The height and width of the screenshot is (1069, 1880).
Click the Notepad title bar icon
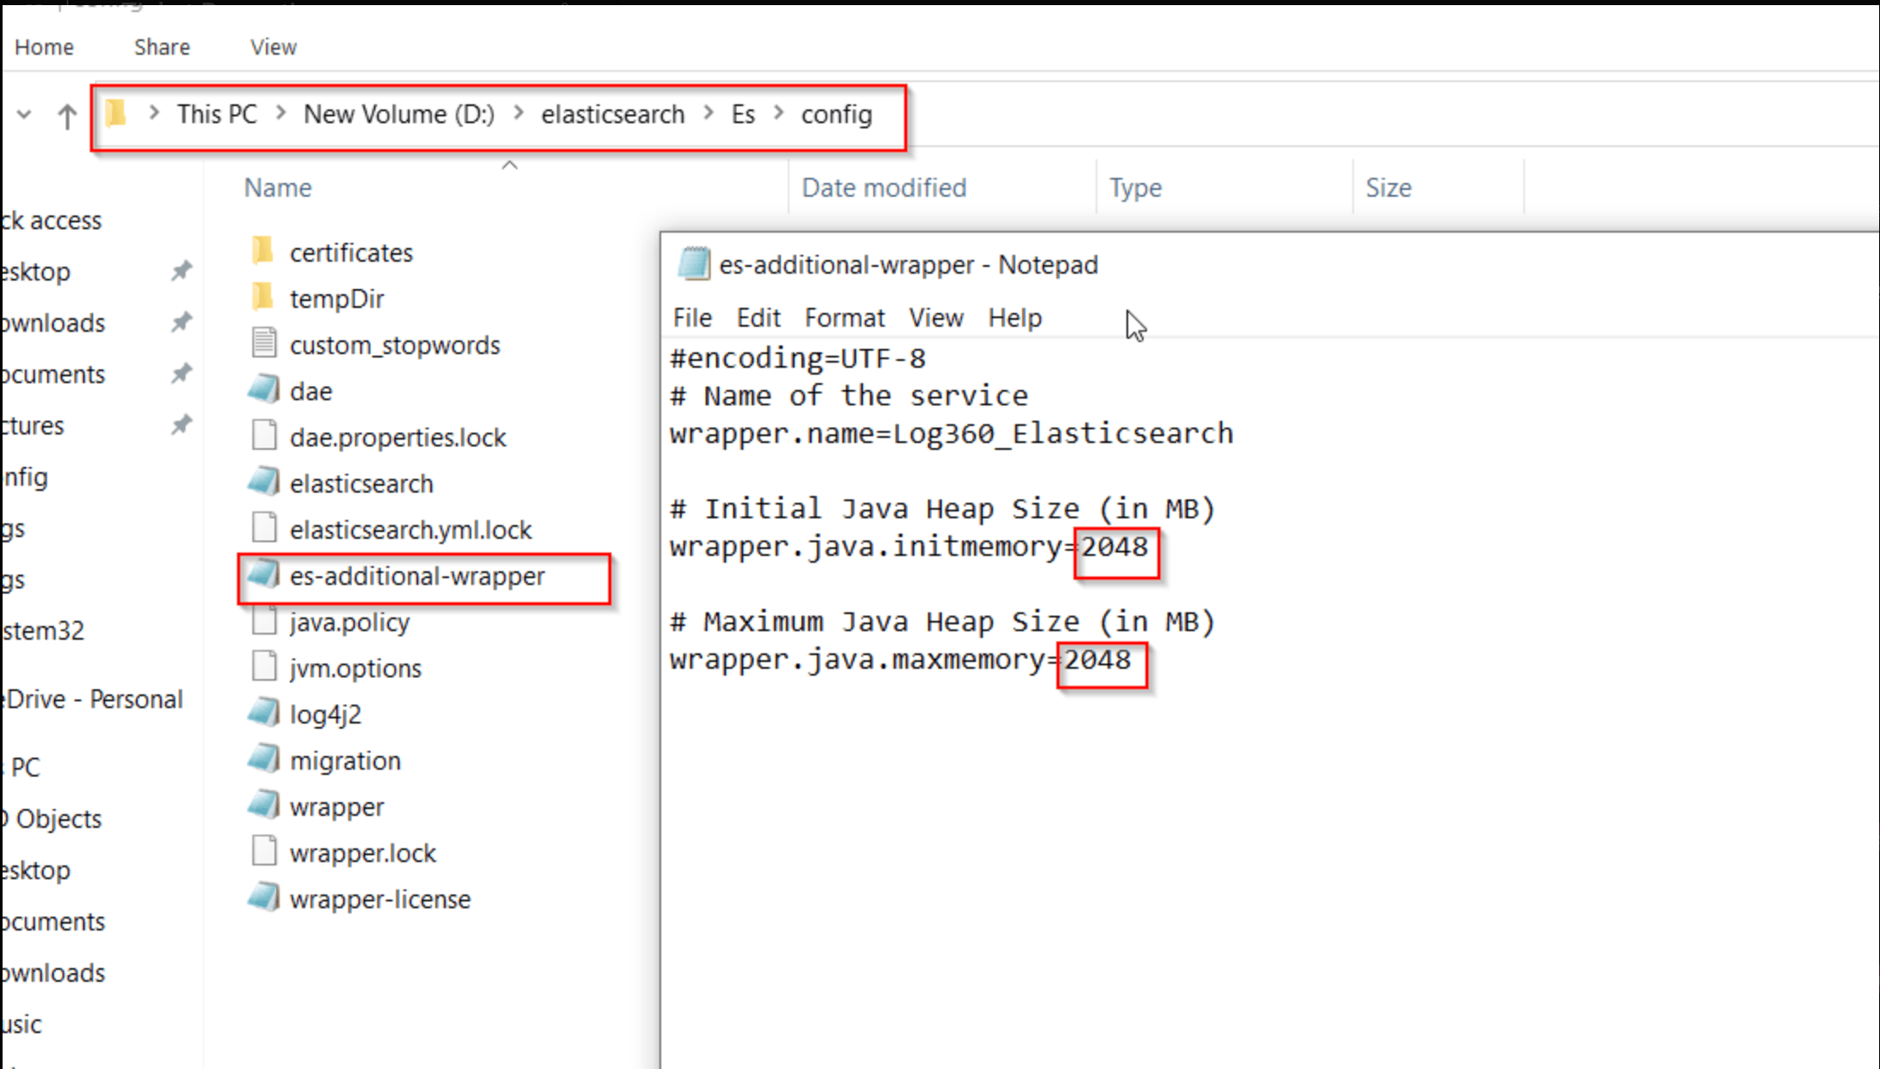[694, 264]
